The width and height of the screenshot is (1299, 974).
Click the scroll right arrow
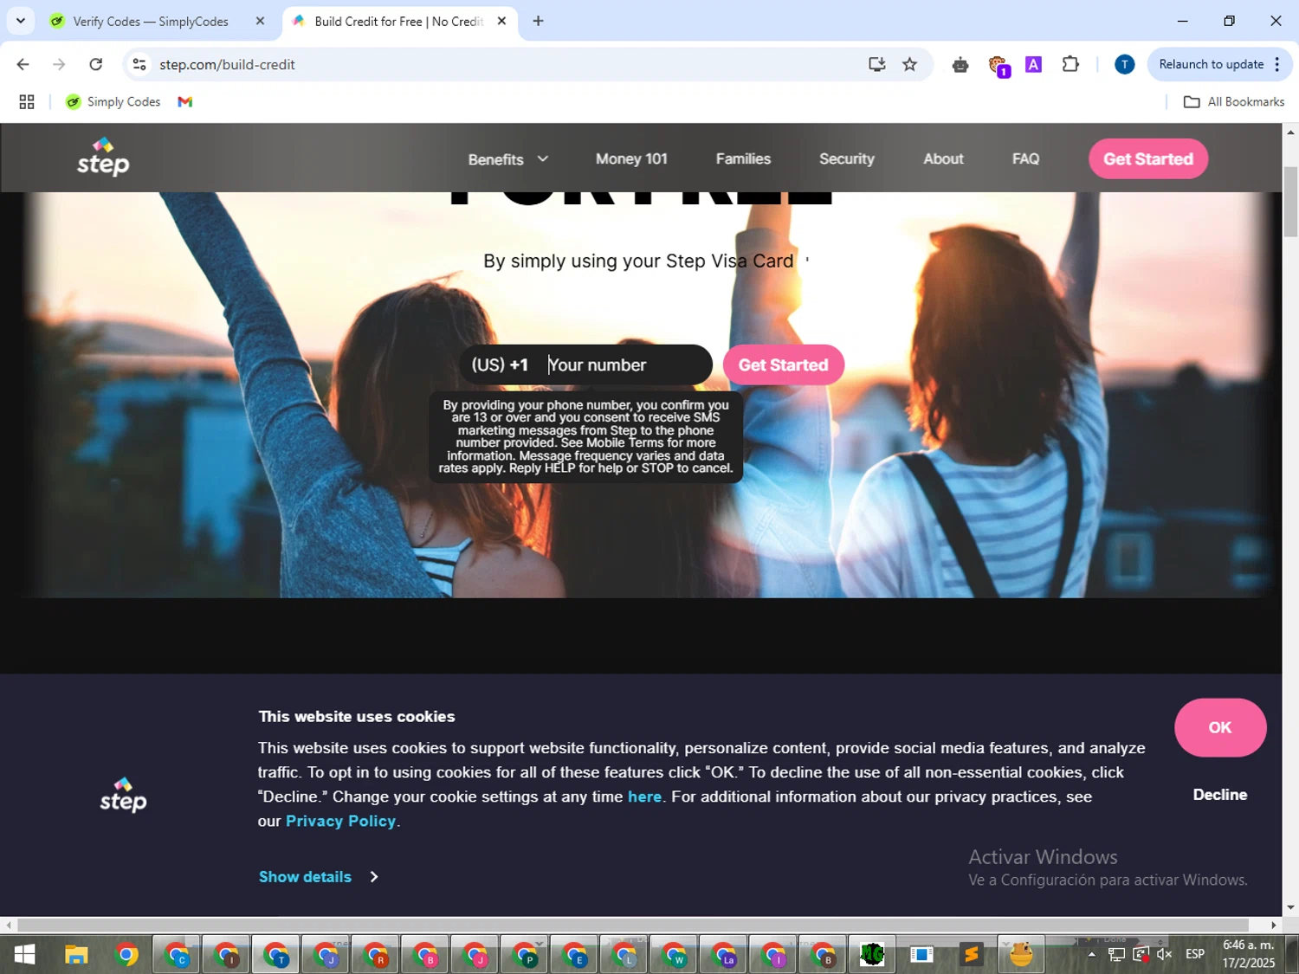pos(1273,925)
